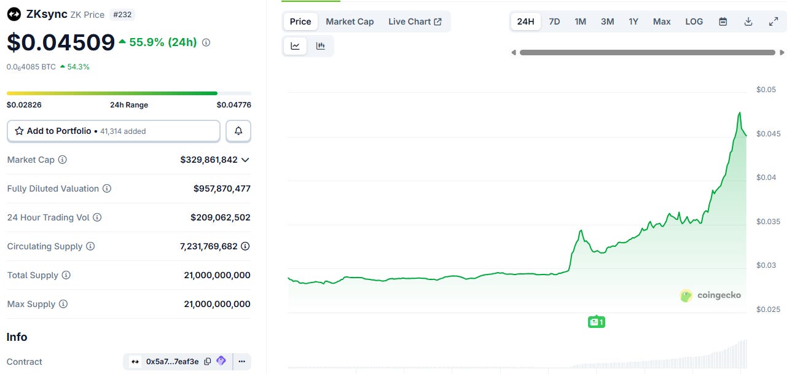Expand the Market Cap dropdown chevron
Image resolution: width=792 pixels, height=374 pixels.
click(x=245, y=160)
